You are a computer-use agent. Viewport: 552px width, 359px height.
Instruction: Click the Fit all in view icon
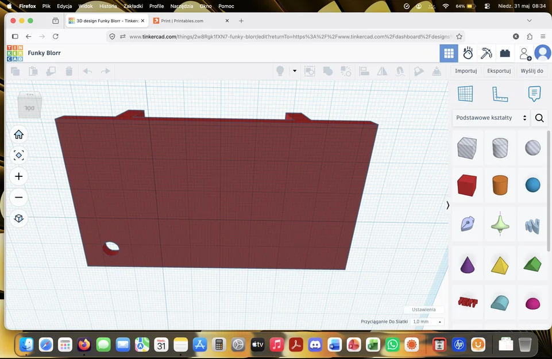pyautogui.click(x=18, y=155)
